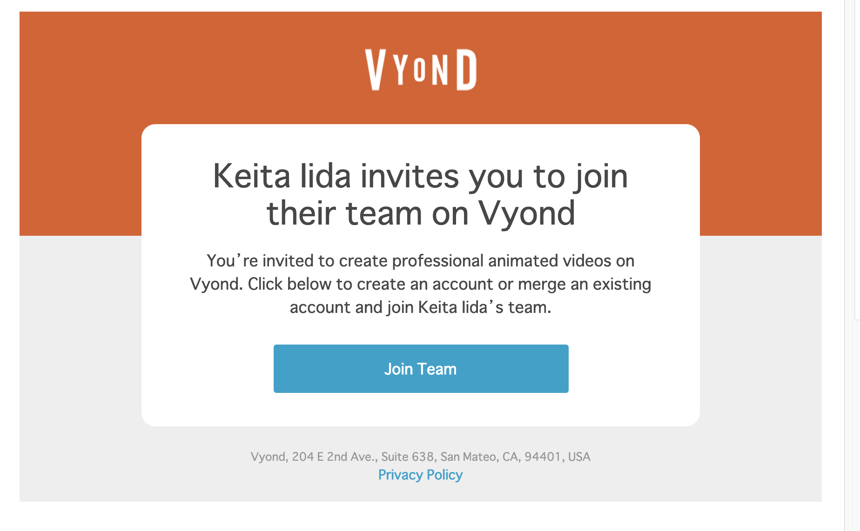Click "94401, USA" in the footer address
The image size is (860, 531).
point(558,457)
